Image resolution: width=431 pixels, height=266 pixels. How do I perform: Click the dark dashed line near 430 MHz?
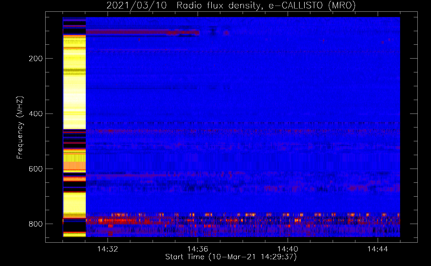coord(240,123)
